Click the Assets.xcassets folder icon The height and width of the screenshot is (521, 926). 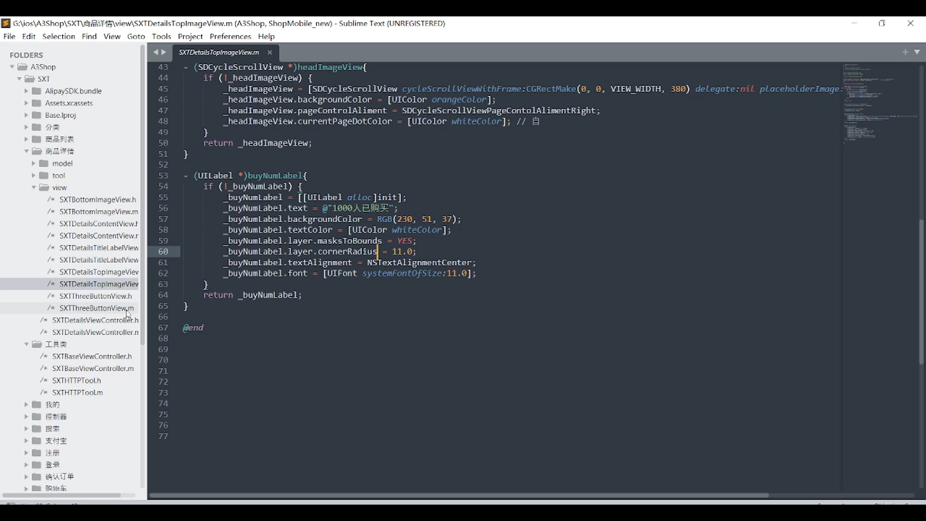[x=36, y=103]
